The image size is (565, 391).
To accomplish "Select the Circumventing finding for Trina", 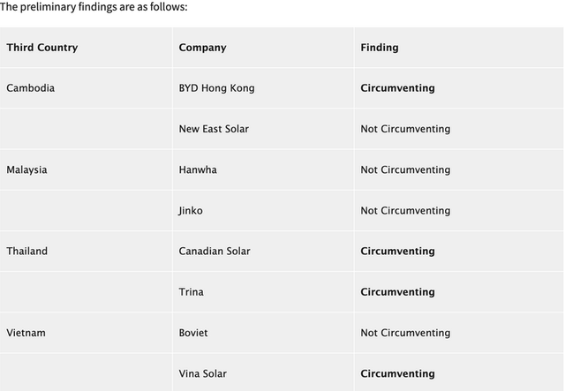I will coord(397,292).
